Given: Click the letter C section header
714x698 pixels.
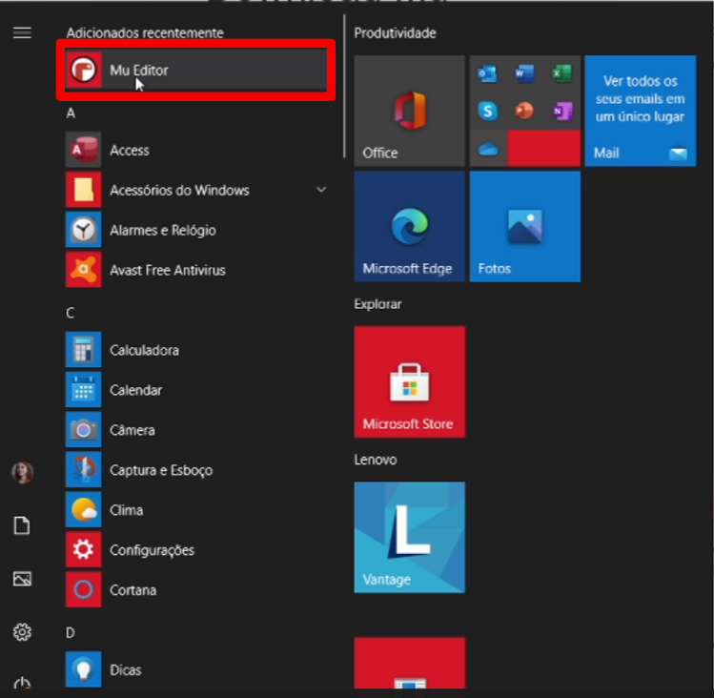Looking at the screenshot, I should [x=71, y=313].
